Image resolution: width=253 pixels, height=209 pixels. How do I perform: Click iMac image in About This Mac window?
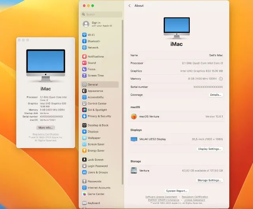click(x=46, y=65)
